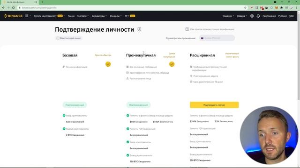
Task: Click the Gmail extension icon with badge
Action: pos(262,8)
